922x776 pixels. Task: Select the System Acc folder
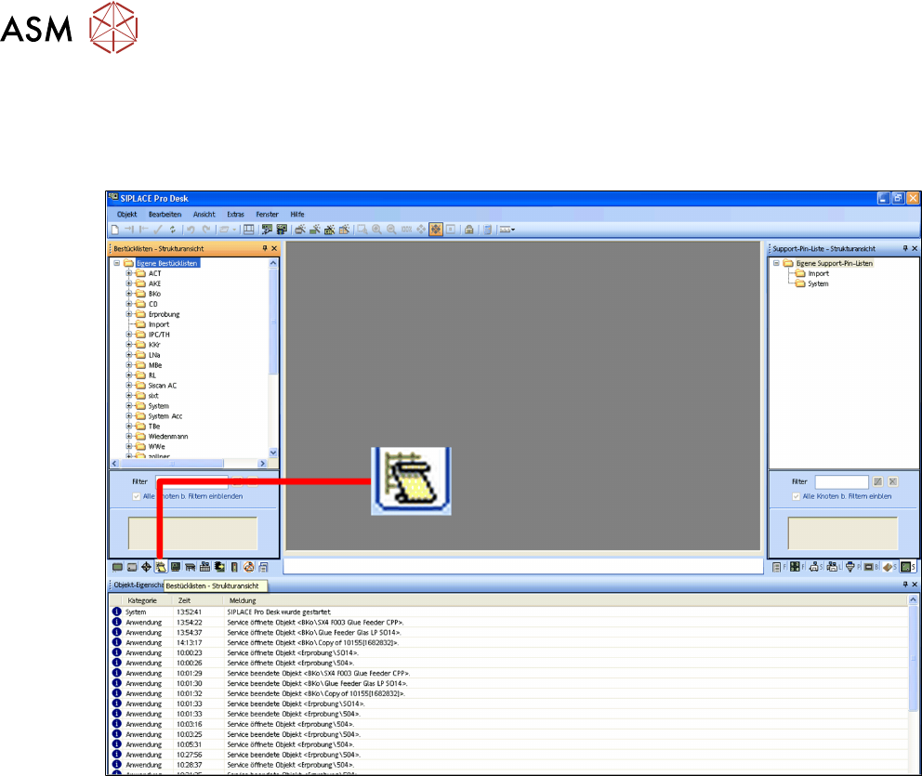tap(165, 416)
